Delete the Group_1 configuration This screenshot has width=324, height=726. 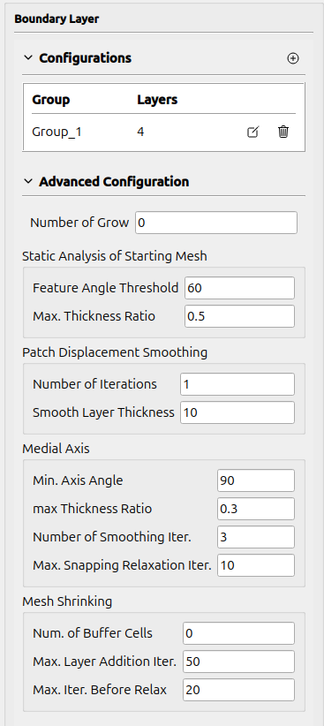pos(283,132)
